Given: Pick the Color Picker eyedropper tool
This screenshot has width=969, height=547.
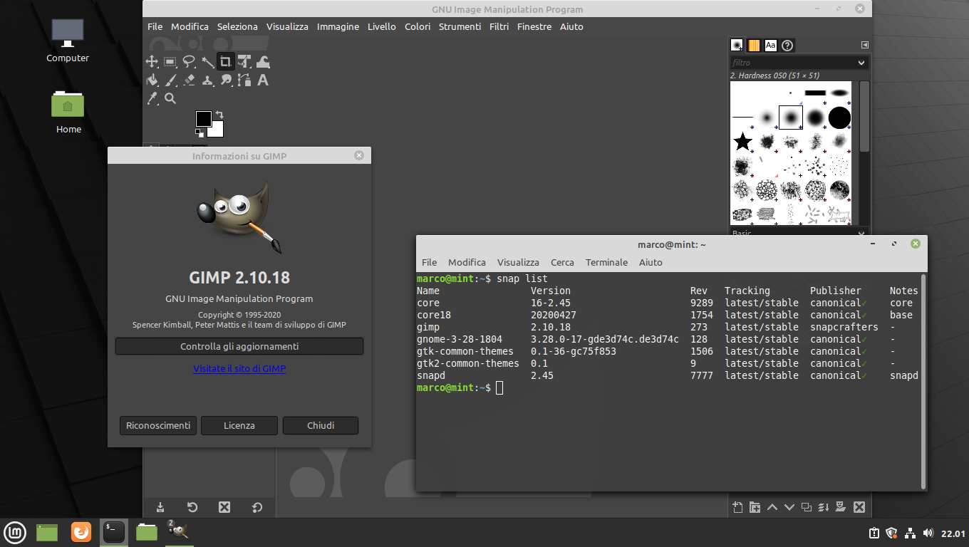Looking at the screenshot, I should [x=152, y=98].
